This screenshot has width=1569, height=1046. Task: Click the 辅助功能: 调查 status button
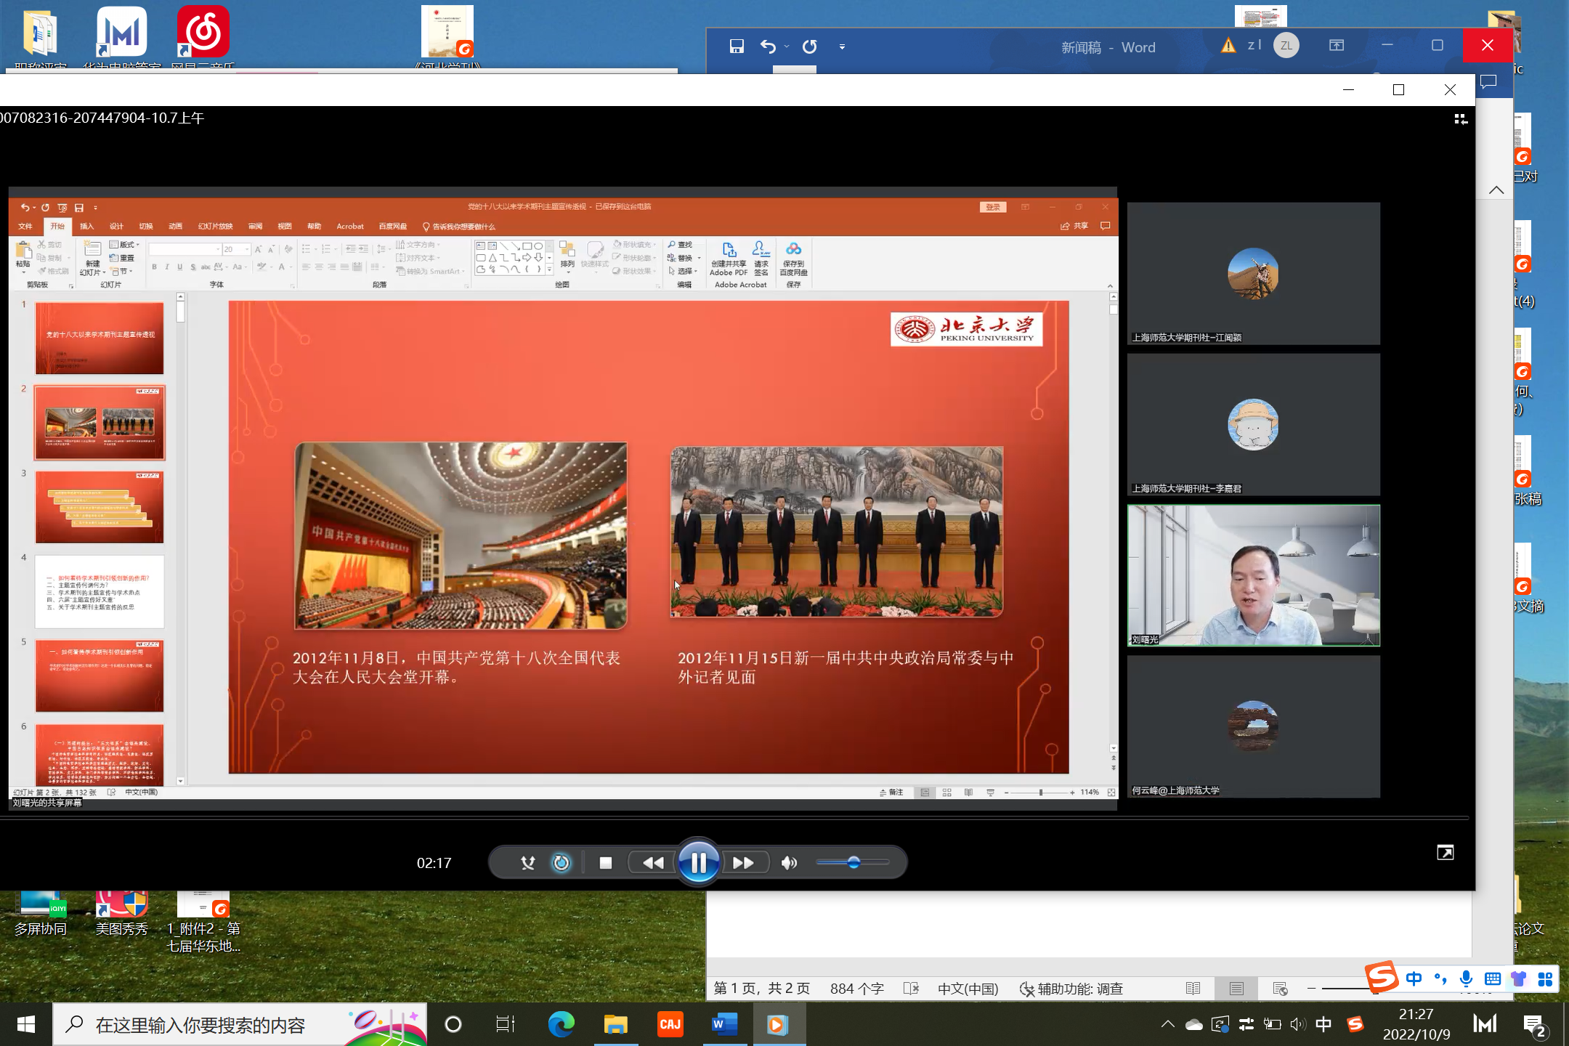1071,989
